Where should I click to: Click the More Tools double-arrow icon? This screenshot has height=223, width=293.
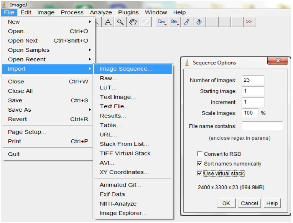pyautogui.click(x=249, y=22)
